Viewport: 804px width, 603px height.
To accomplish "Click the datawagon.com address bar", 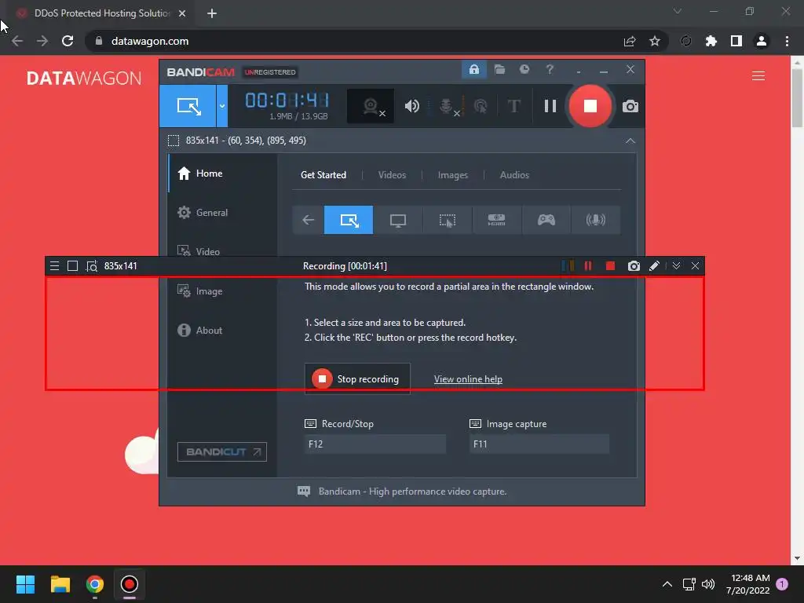I will tap(356, 41).
